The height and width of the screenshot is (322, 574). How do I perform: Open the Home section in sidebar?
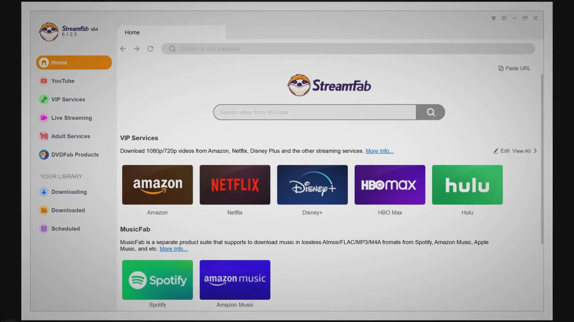pos(74,62)
